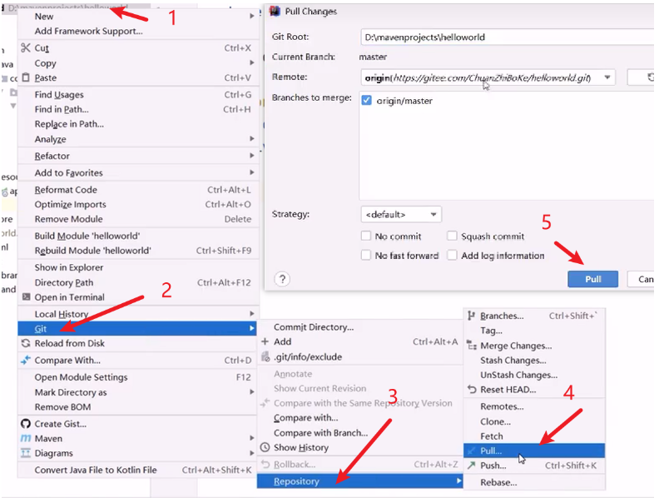Click the GitHub Create Gist icon

(26, 424)
